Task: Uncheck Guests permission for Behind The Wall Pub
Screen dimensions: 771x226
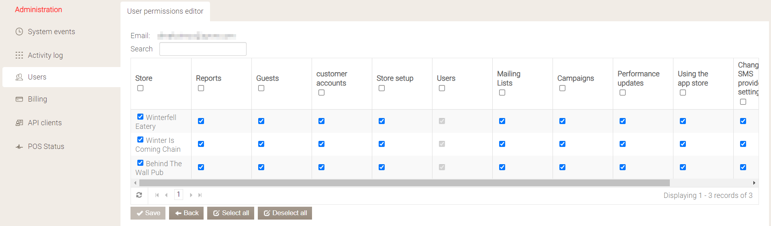Action: 261,167
